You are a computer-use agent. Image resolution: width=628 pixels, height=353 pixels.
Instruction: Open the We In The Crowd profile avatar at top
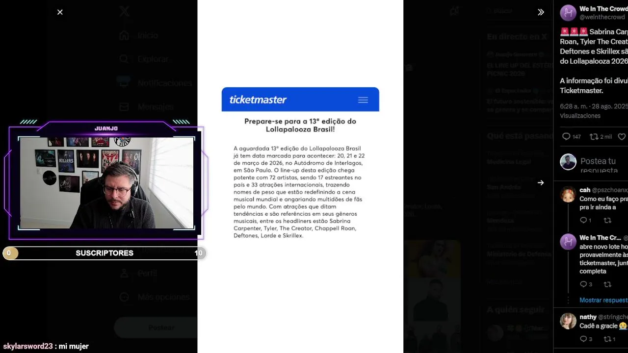568,13
